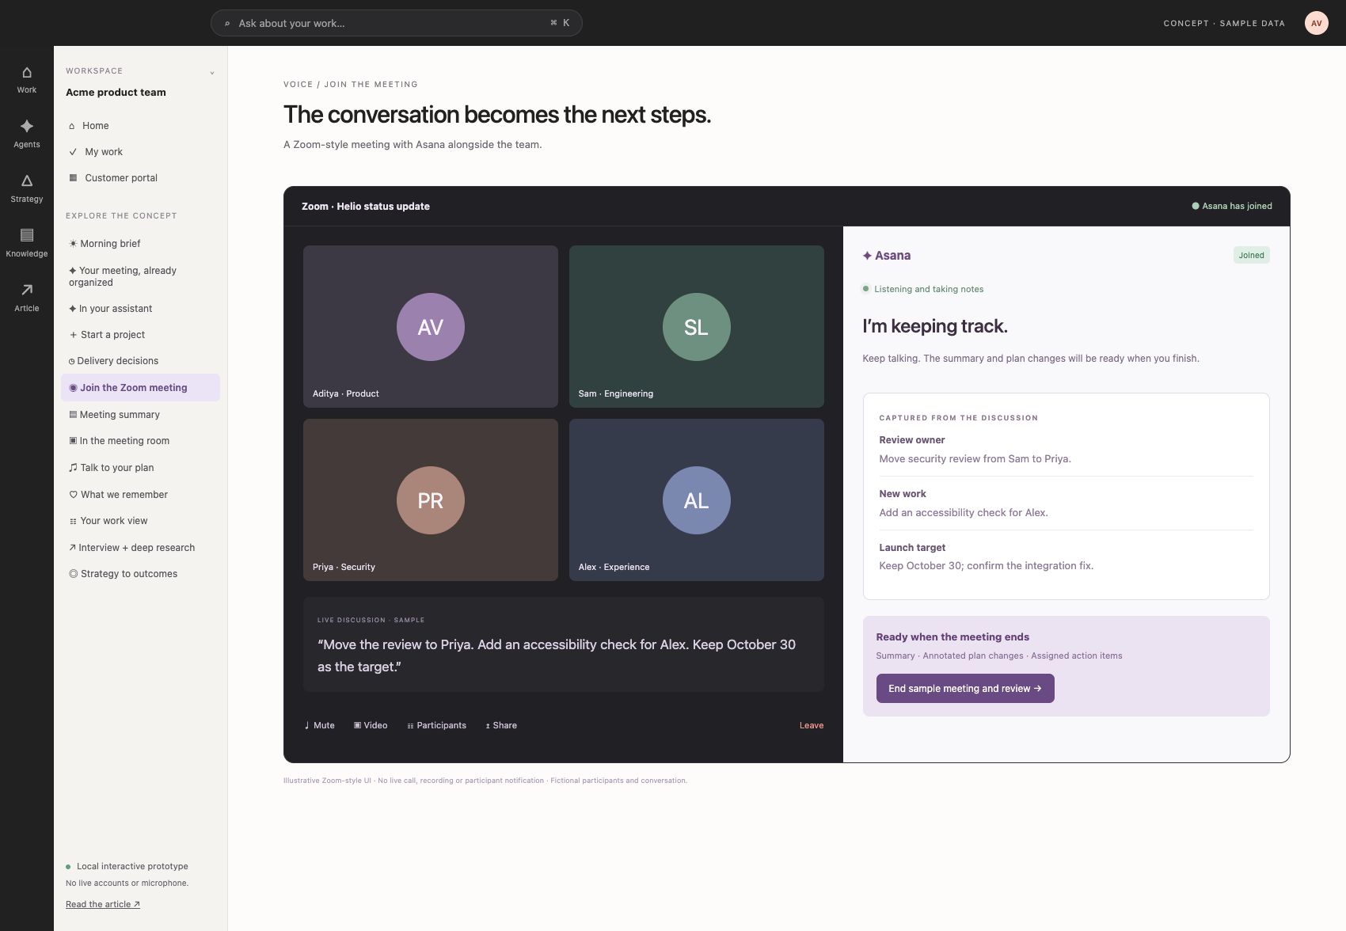This screenshot has height=931, width=1346.
Task: Click the Ask about your work search field
Action: click(x=396, y=23)
